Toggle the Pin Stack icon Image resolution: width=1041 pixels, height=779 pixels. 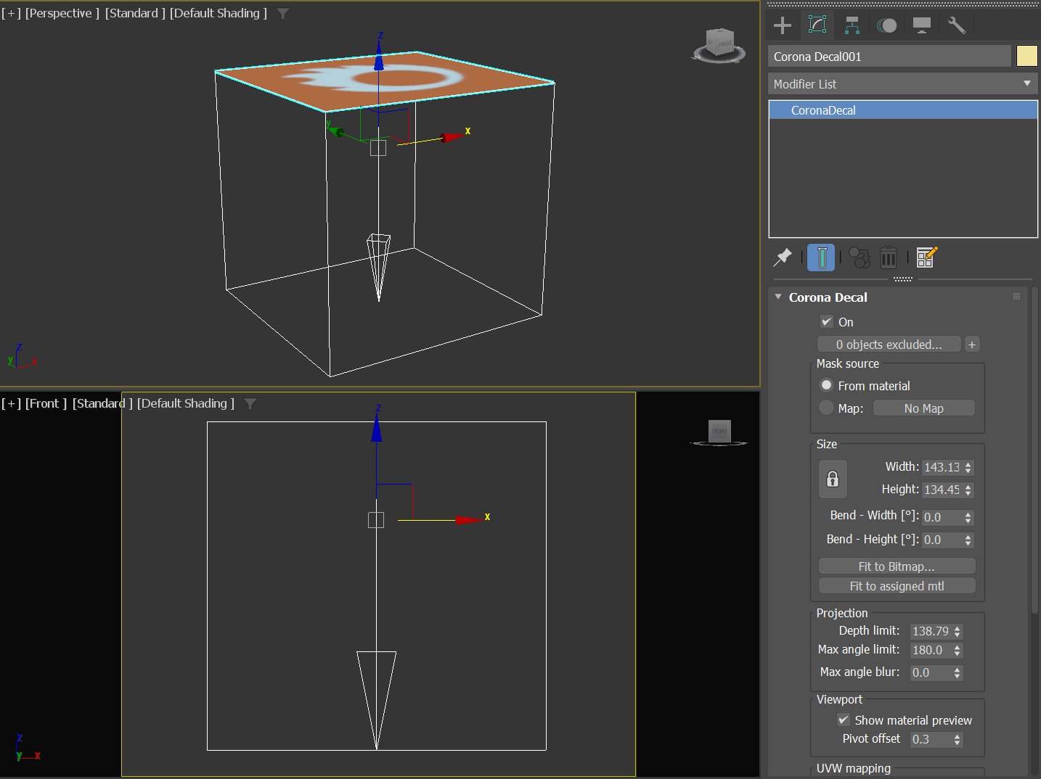tap(783, 257)
